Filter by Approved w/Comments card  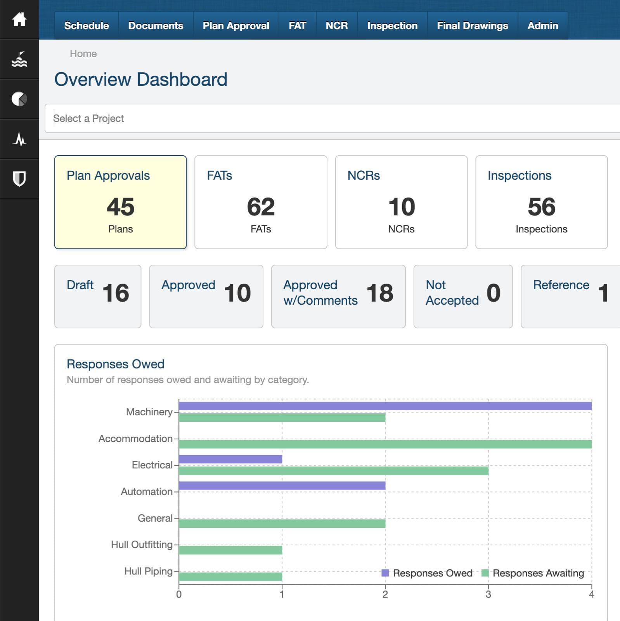(338, 297)
